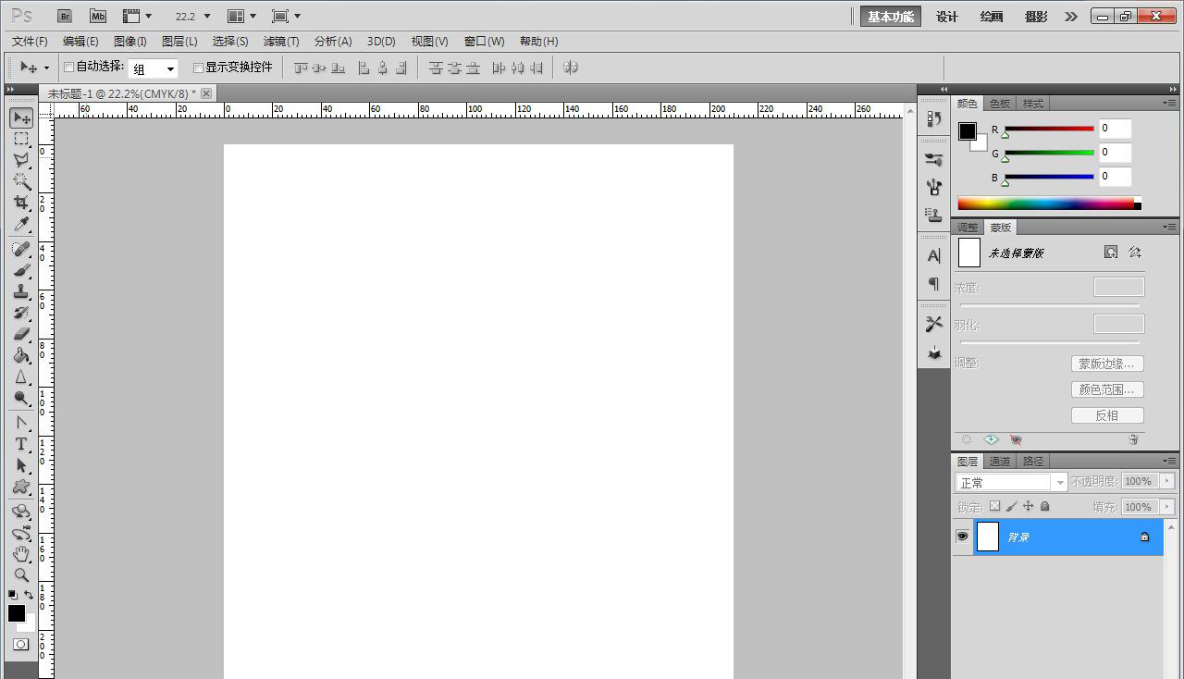The image size is (1184, 679).
Task: Select the Zoom magnifier tool
Action: pyautogui.click(x=21, y=575)
